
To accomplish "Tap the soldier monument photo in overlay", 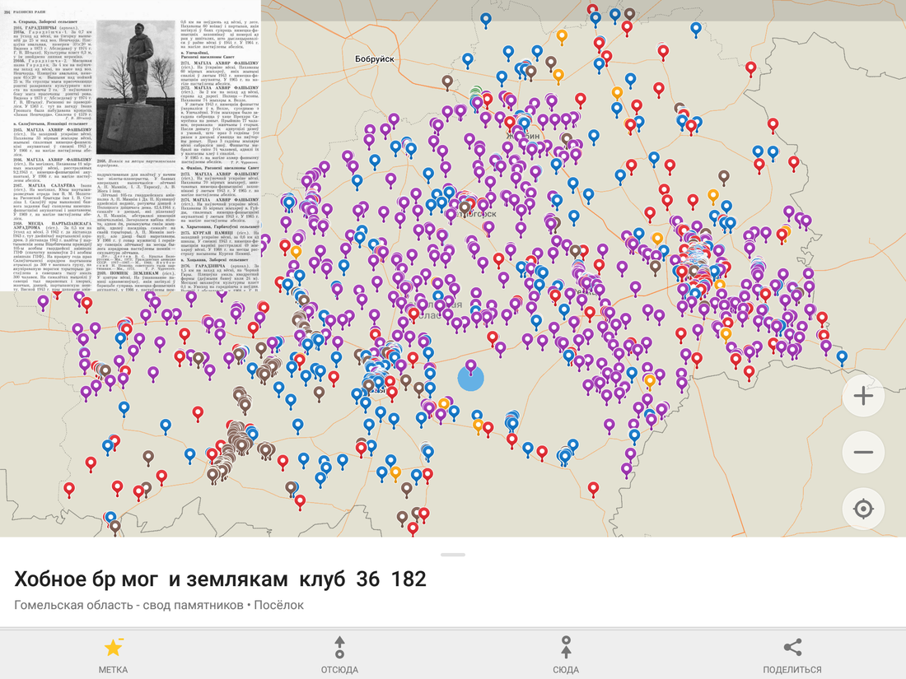I will [136, 86].
